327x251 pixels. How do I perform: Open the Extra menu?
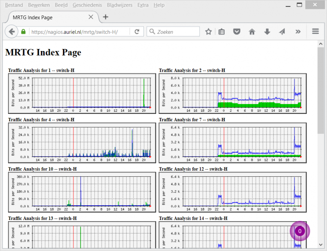click(143, 5)
